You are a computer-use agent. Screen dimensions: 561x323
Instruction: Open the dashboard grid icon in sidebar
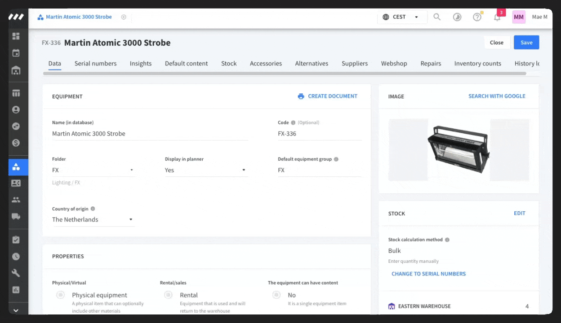click(16, 36)
